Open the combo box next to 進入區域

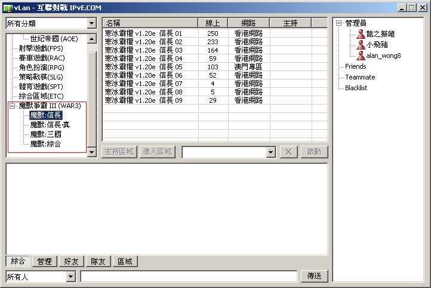(x=271, y=152)
